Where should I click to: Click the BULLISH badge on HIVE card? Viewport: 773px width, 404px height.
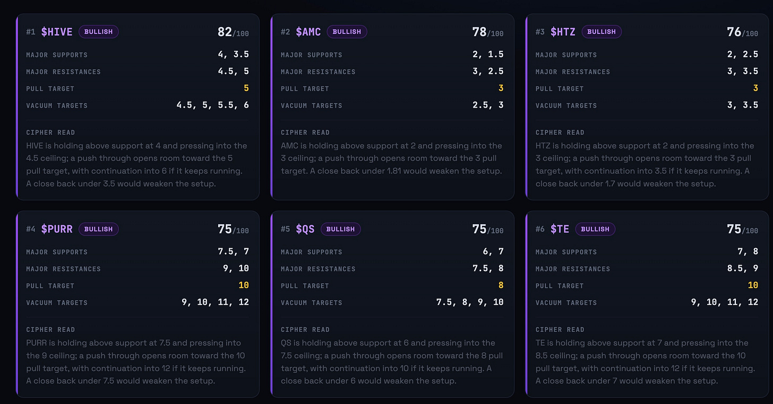click(x=99, y=32)
